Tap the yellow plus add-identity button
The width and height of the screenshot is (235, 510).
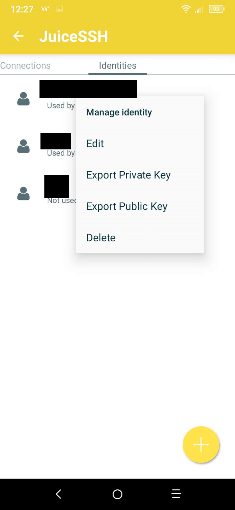201,445
